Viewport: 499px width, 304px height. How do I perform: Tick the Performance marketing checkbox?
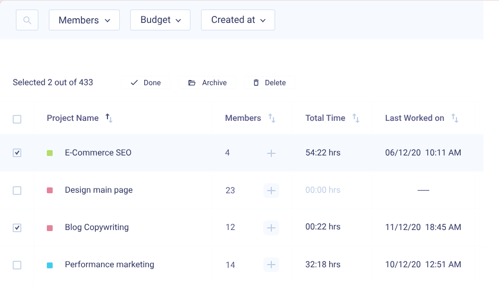coord(17,265)
